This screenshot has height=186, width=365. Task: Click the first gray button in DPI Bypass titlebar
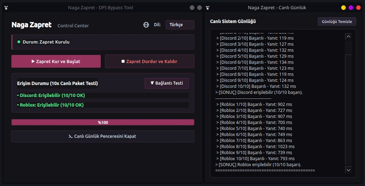click(192, 8)
